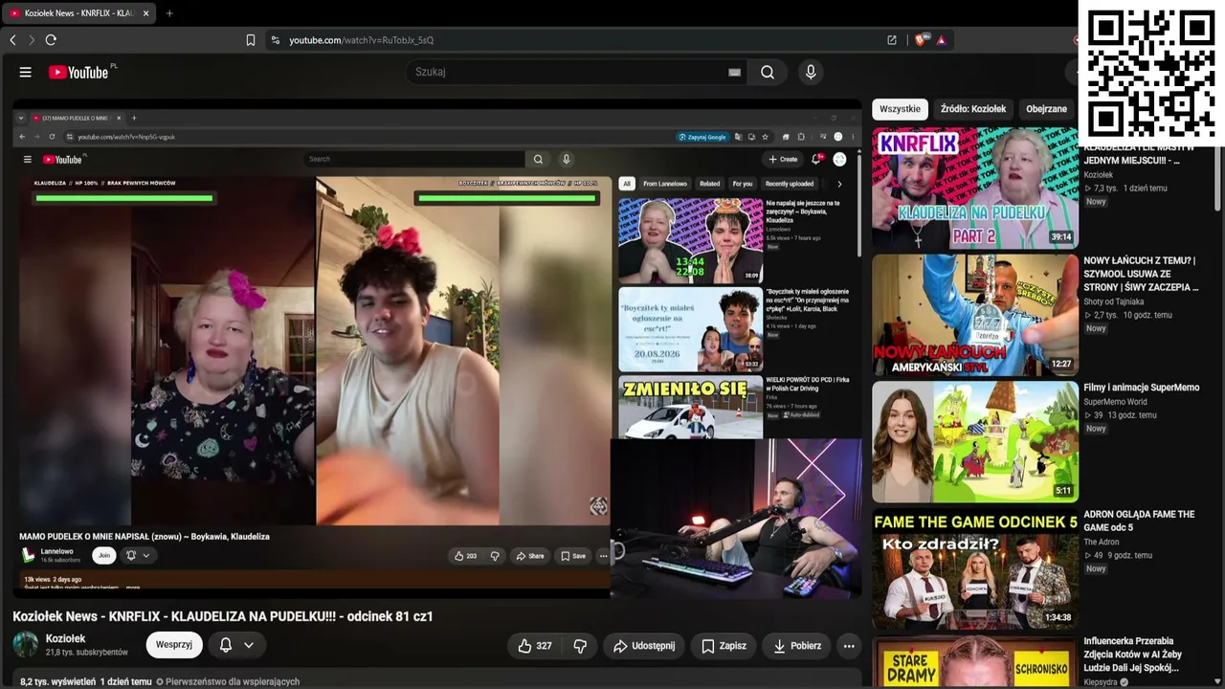Open the 'NOWY ŁAŃCUCH Z TEMU?' video title
The height and width of the screenshot is (689, 1225).
point(1140,274)
